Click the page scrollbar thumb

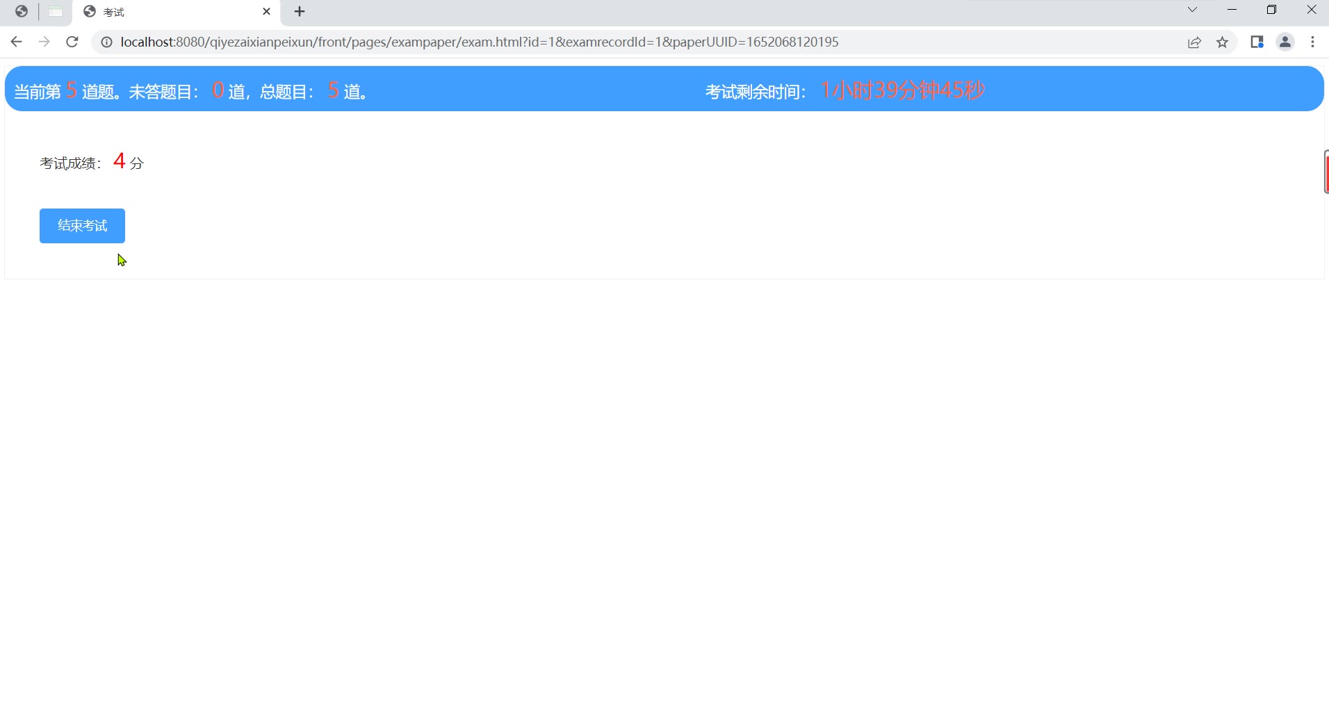pos(1326,172)
